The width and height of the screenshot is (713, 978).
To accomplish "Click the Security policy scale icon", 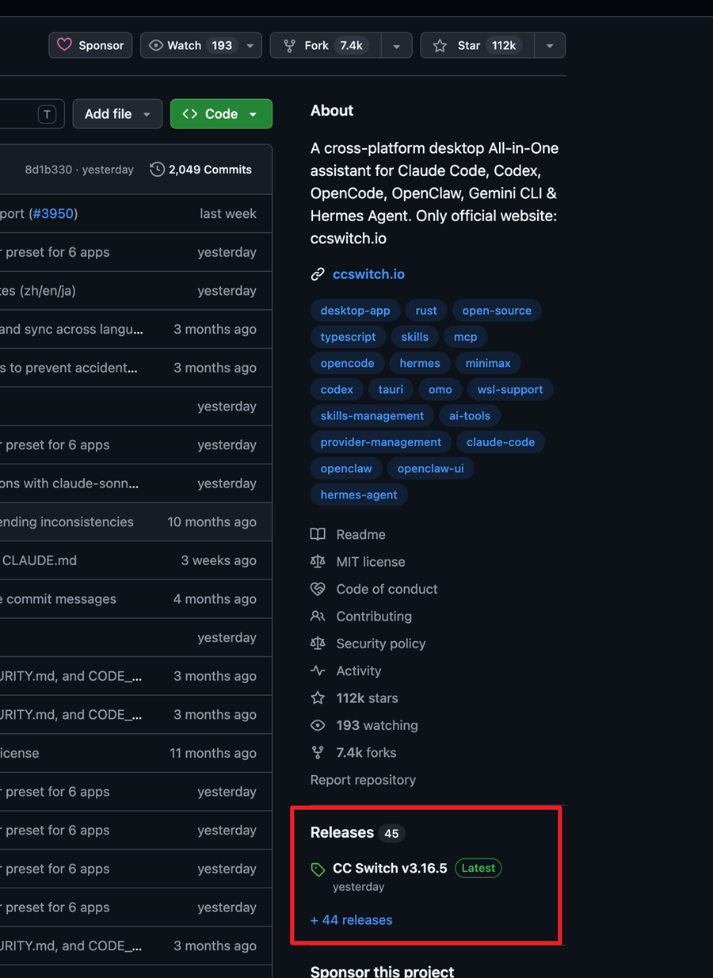I will pos(318,644).
